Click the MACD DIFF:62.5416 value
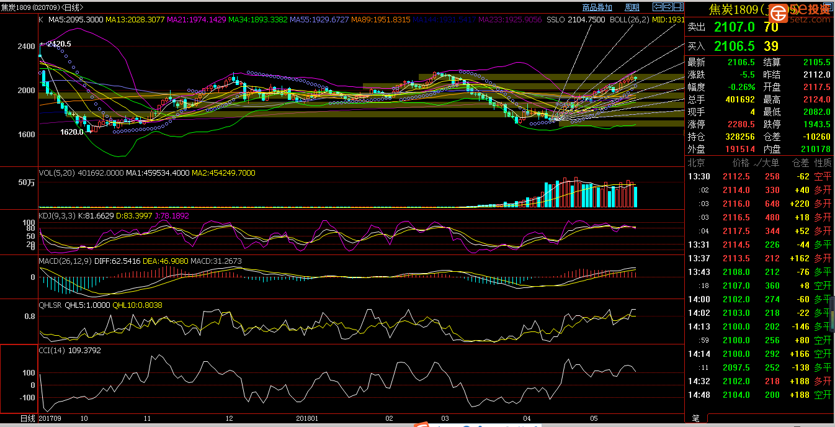835x427 pixels. 117,261
